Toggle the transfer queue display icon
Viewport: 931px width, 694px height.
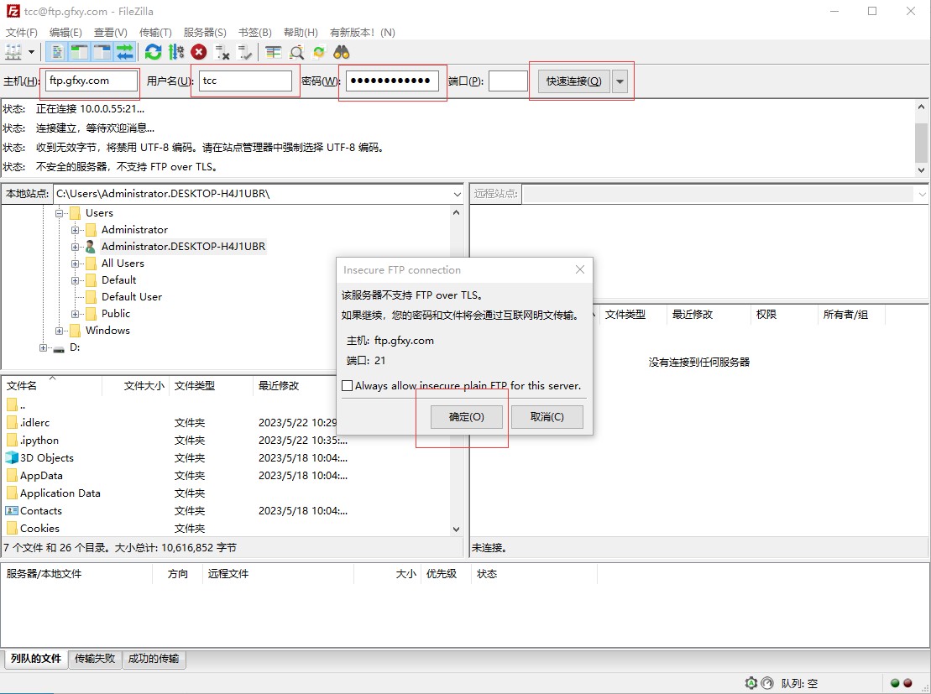125,52
